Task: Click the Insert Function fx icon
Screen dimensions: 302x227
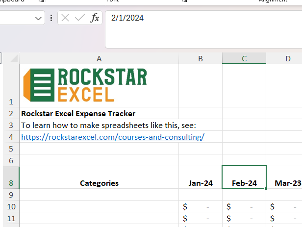Action: pyautogui.click(x=95, y=18)
